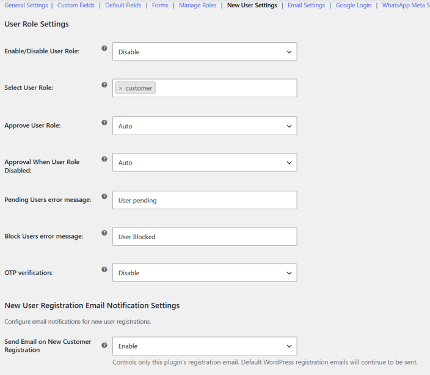Open help icon beside OTP verification
430x375 pixels.
click(104, 270)
